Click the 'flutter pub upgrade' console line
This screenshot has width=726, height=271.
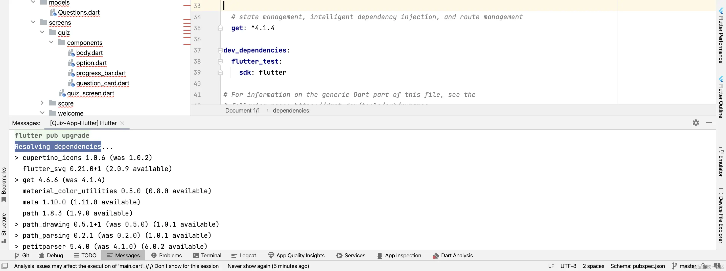(x=52, y=136)
